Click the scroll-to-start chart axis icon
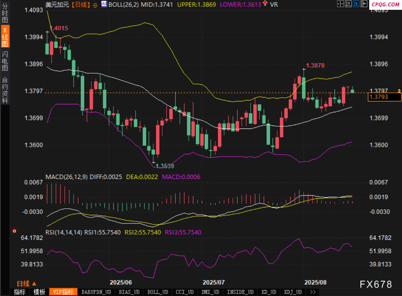Viewport: 402px width, 296px height. pos(348,4)
